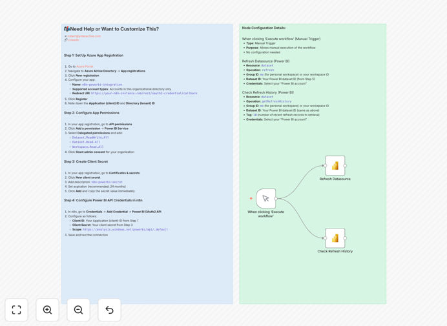Zoom out of the workflow canvas
Image resolution: width=447 pixels, height=326 pixels.
pos(78,310)
